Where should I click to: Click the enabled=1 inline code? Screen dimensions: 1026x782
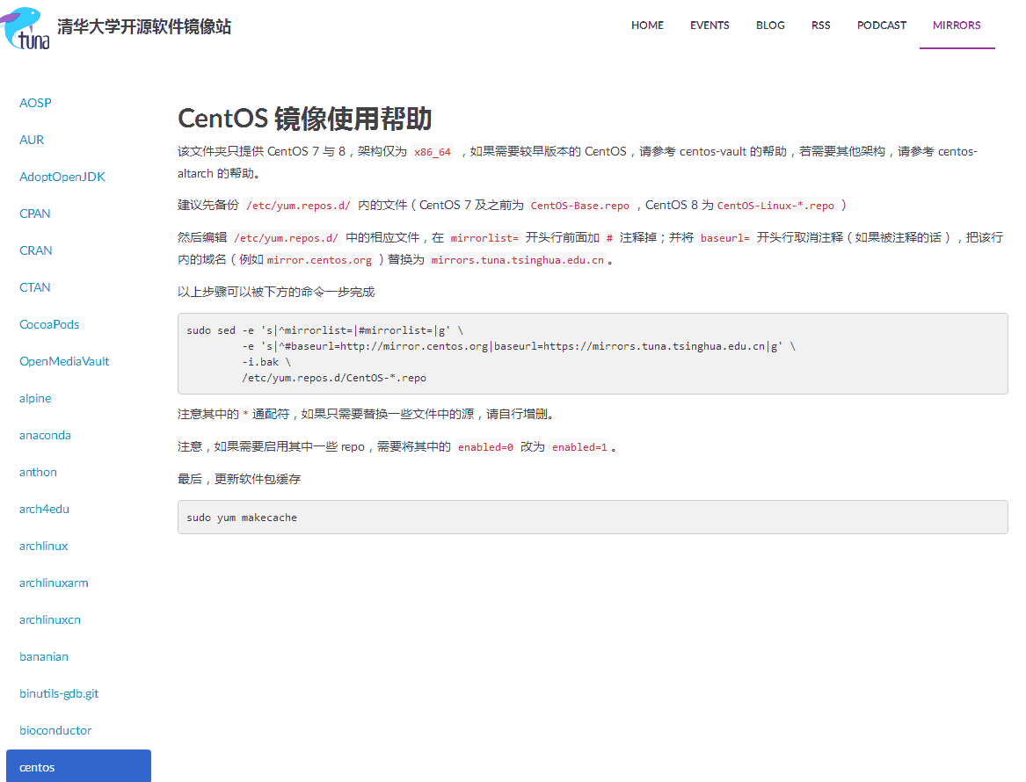pos(579,447)
